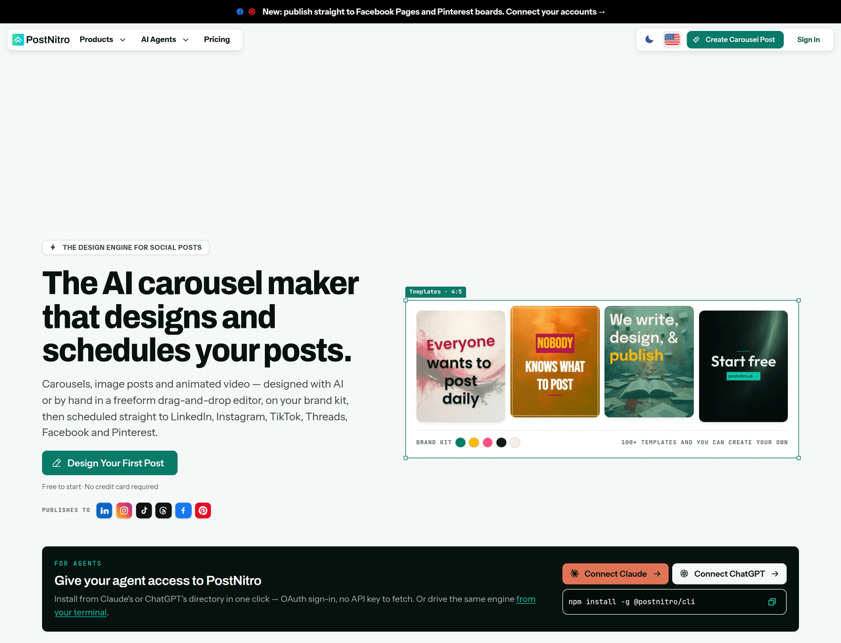Pick the black brand kit color swatch
This screenshot has width=841, height=643.
tap(501, 442)
